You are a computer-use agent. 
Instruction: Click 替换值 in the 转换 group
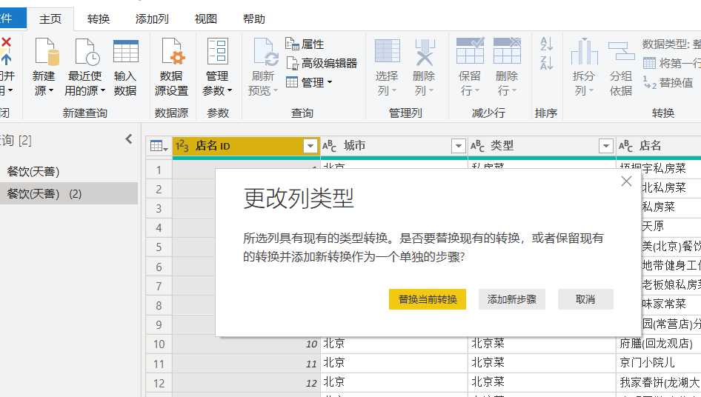point(668,83)
